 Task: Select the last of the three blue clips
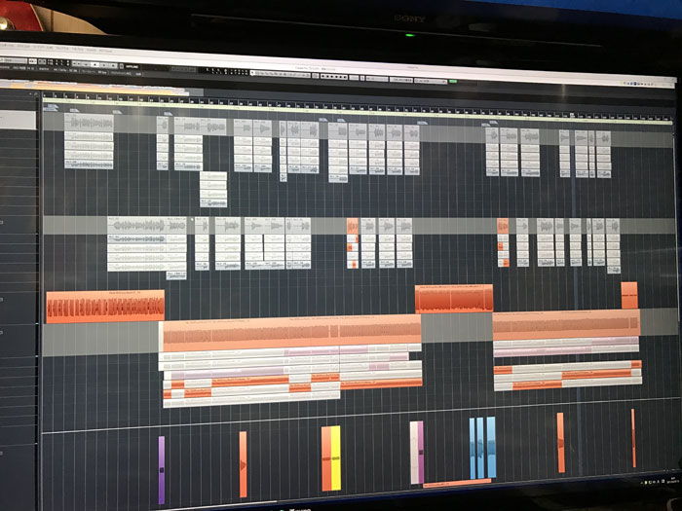tap(491, 447)
